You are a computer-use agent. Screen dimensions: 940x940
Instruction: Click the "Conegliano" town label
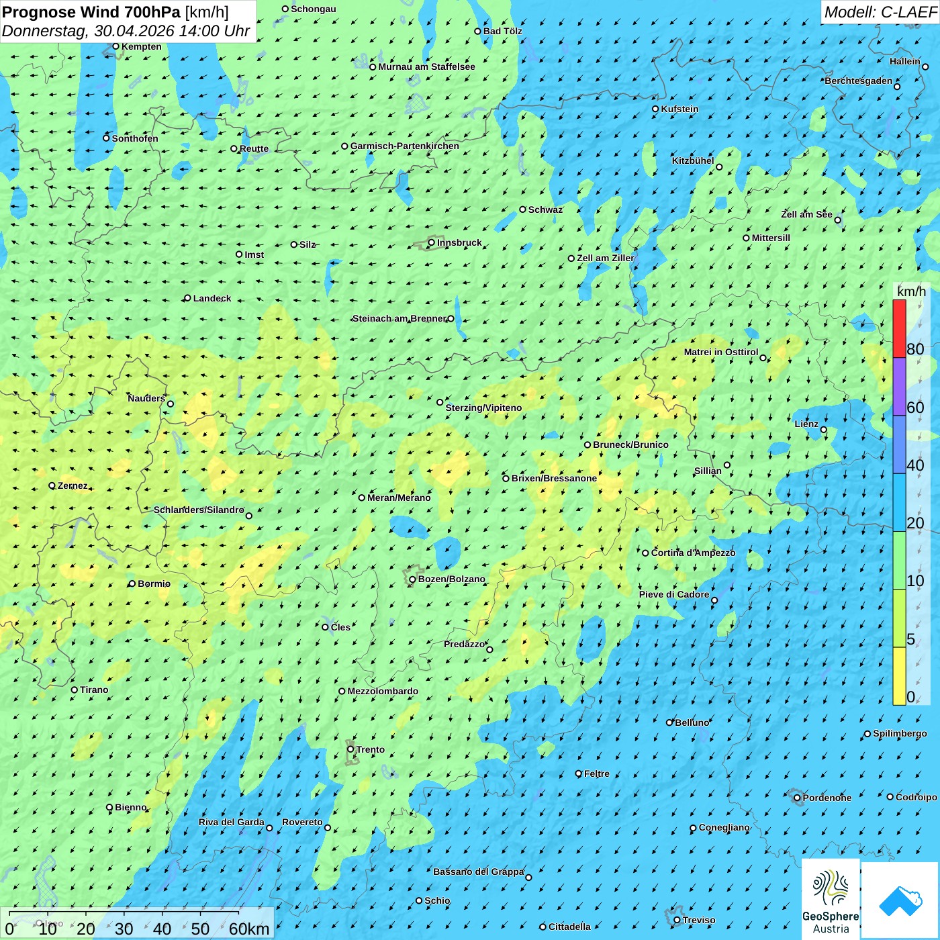pyautogui.click(x=724, y=827)
